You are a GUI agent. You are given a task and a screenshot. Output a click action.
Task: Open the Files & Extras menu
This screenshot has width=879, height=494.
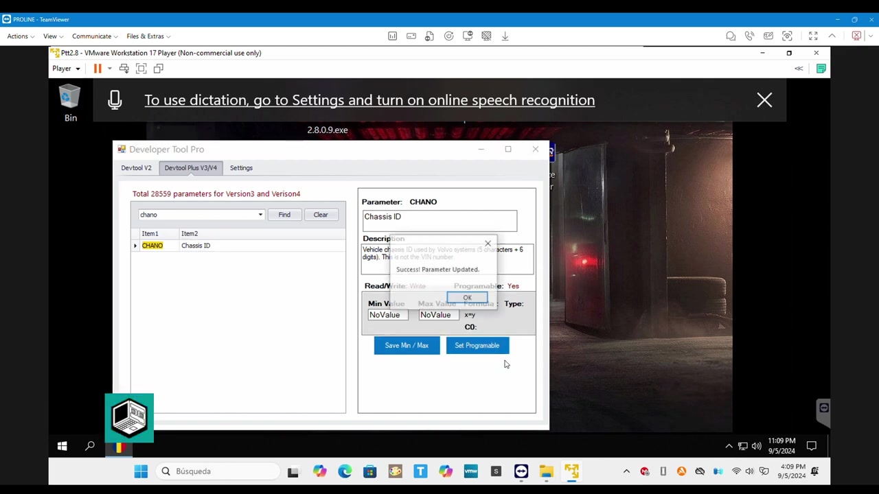148,36
